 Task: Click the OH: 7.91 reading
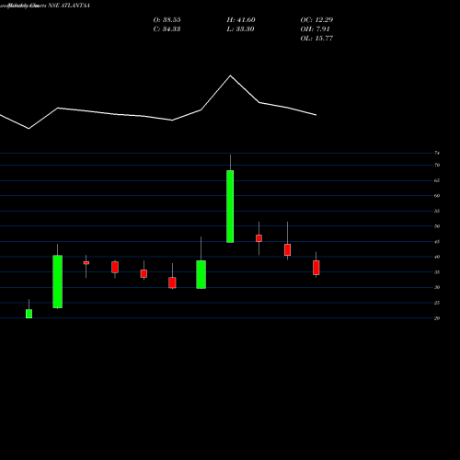click(315, 29)
